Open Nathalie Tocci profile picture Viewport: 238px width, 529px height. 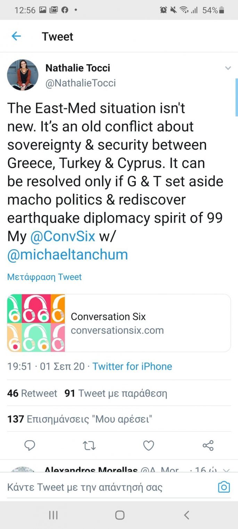click(23, 75)
